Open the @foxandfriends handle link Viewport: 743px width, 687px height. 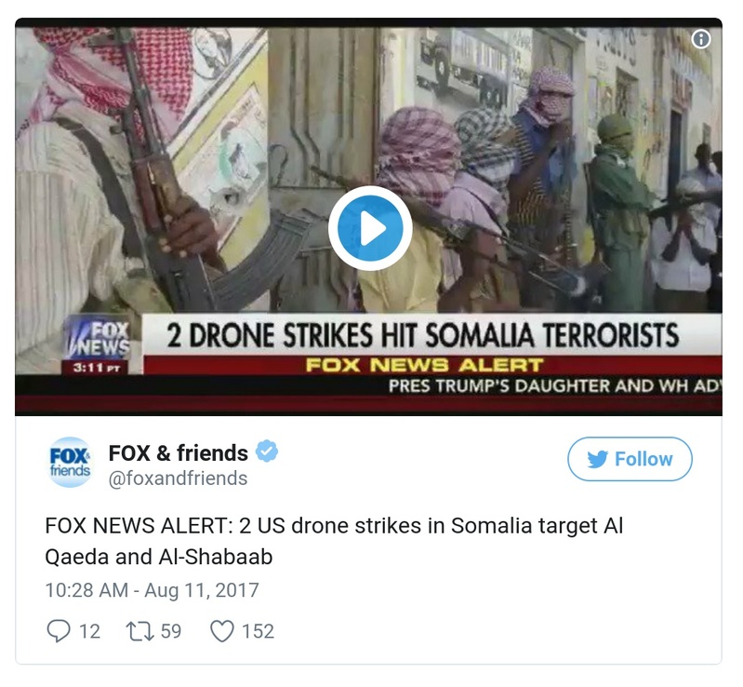[x=178, y=478]
